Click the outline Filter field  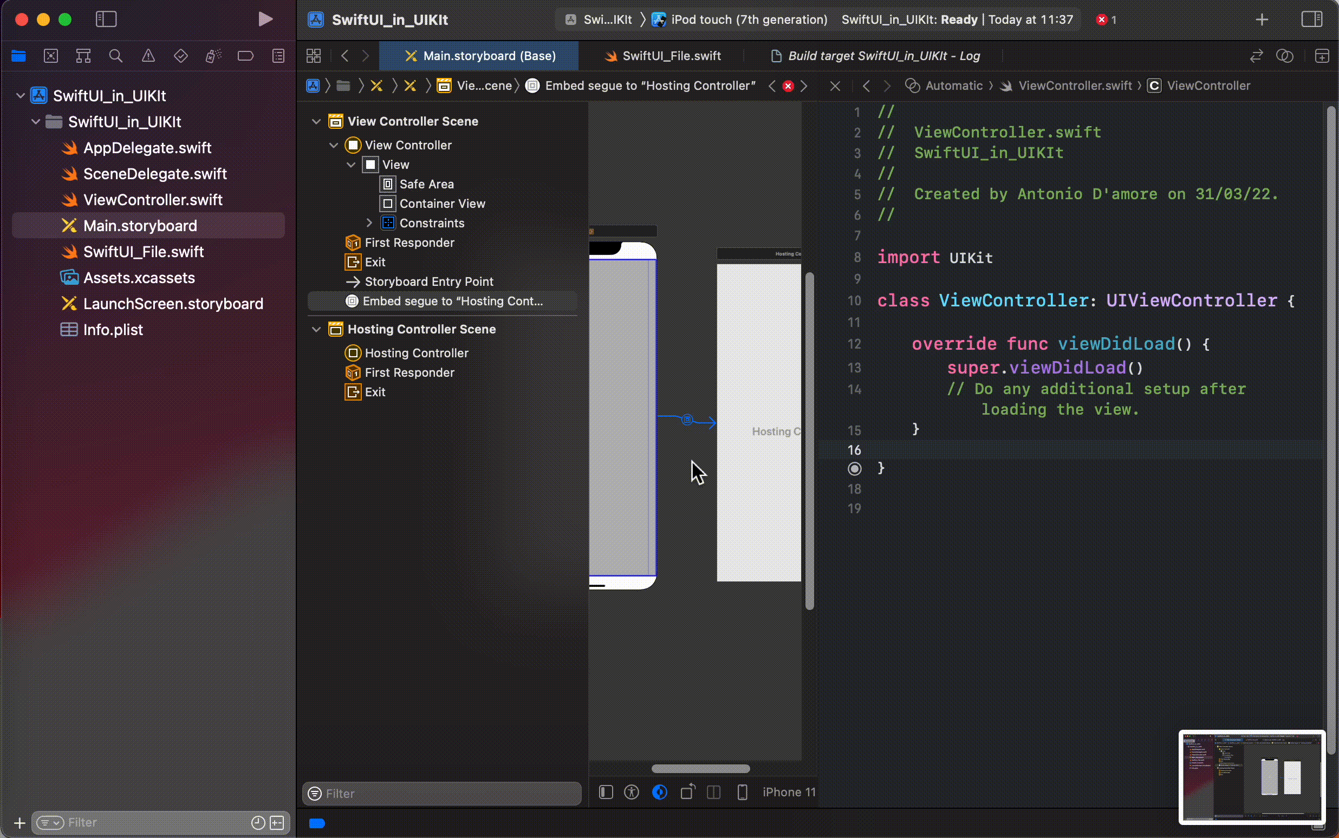point(444,793)
